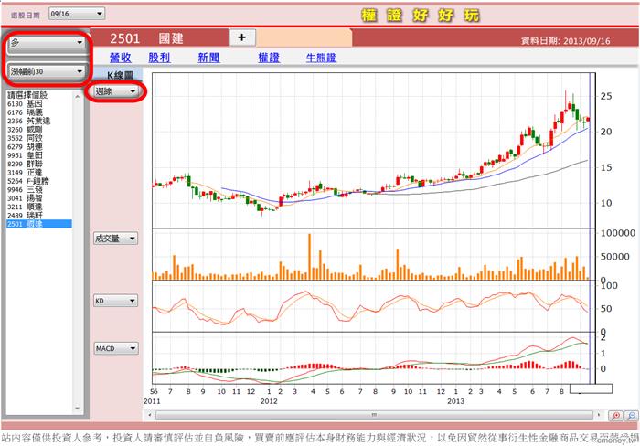640x446 pixels.
Task: Expand the KD indicator dropdown
Action: 116,300
